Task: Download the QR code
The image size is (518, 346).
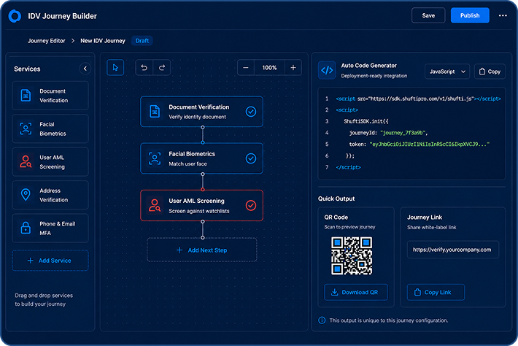Action: pyautogui.click(x=356, y=292)
